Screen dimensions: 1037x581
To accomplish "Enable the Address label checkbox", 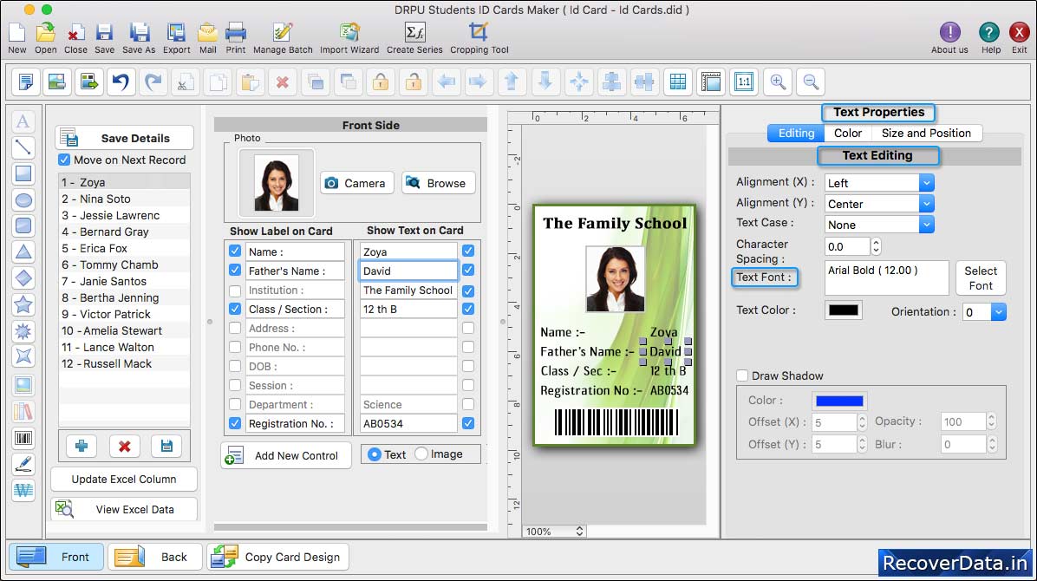I will tap(235, 328).
